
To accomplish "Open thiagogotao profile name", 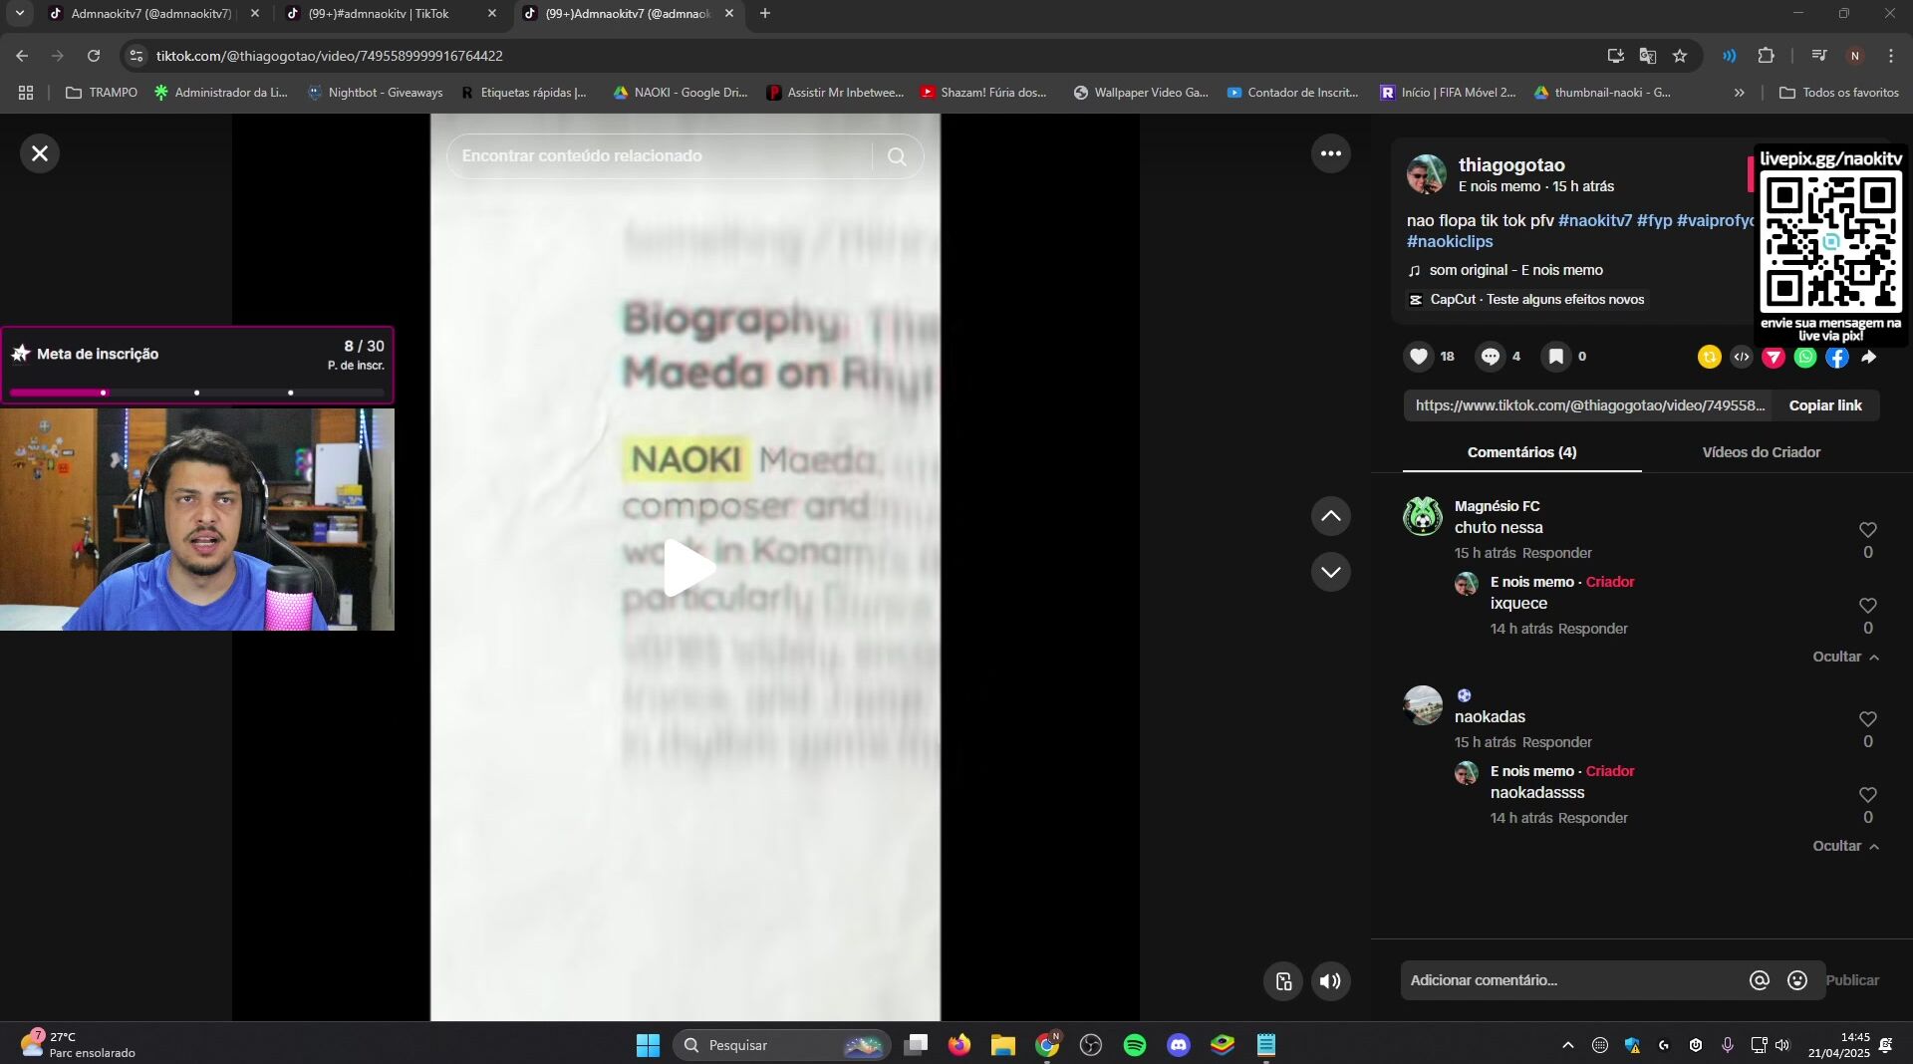I will [1510, 165].
